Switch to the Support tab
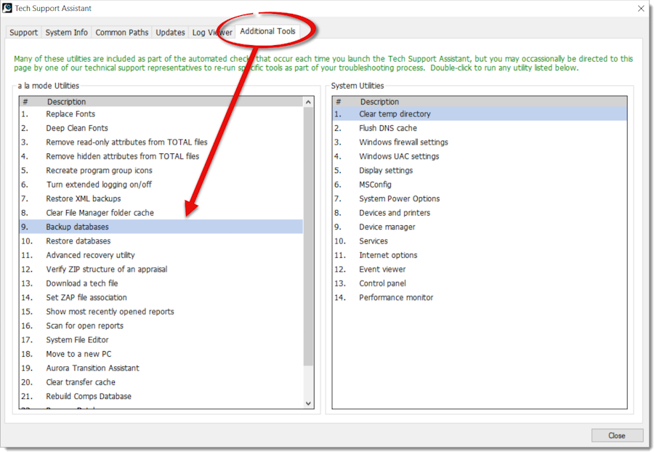 23,32
